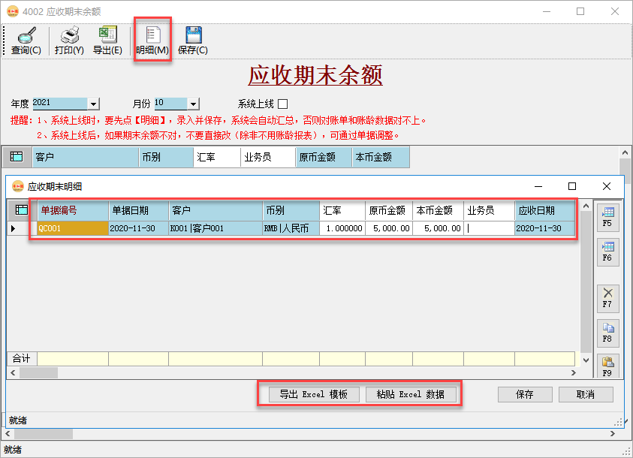
Task: Click the highlighted 明细(M) detail icon
Action: coord(152,38)
